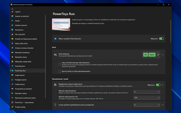This screenshot has width=181, height=113.
Task: Collapse the Skrót aktywacji section chevron
Action: click(163, 55)
